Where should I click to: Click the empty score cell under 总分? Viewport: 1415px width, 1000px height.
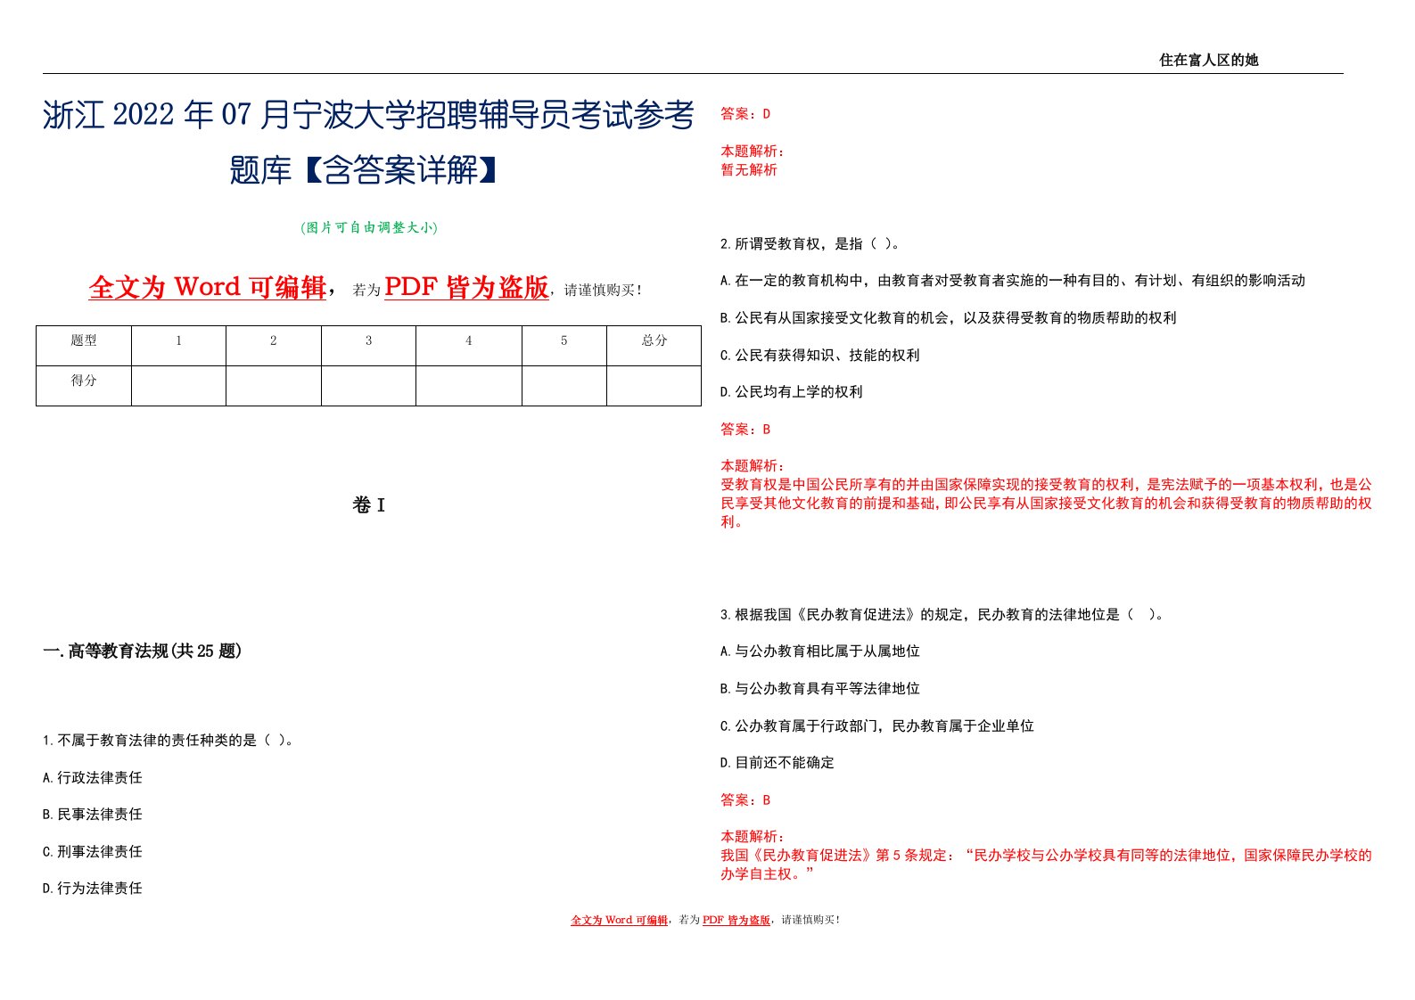[x=654, y=386]
